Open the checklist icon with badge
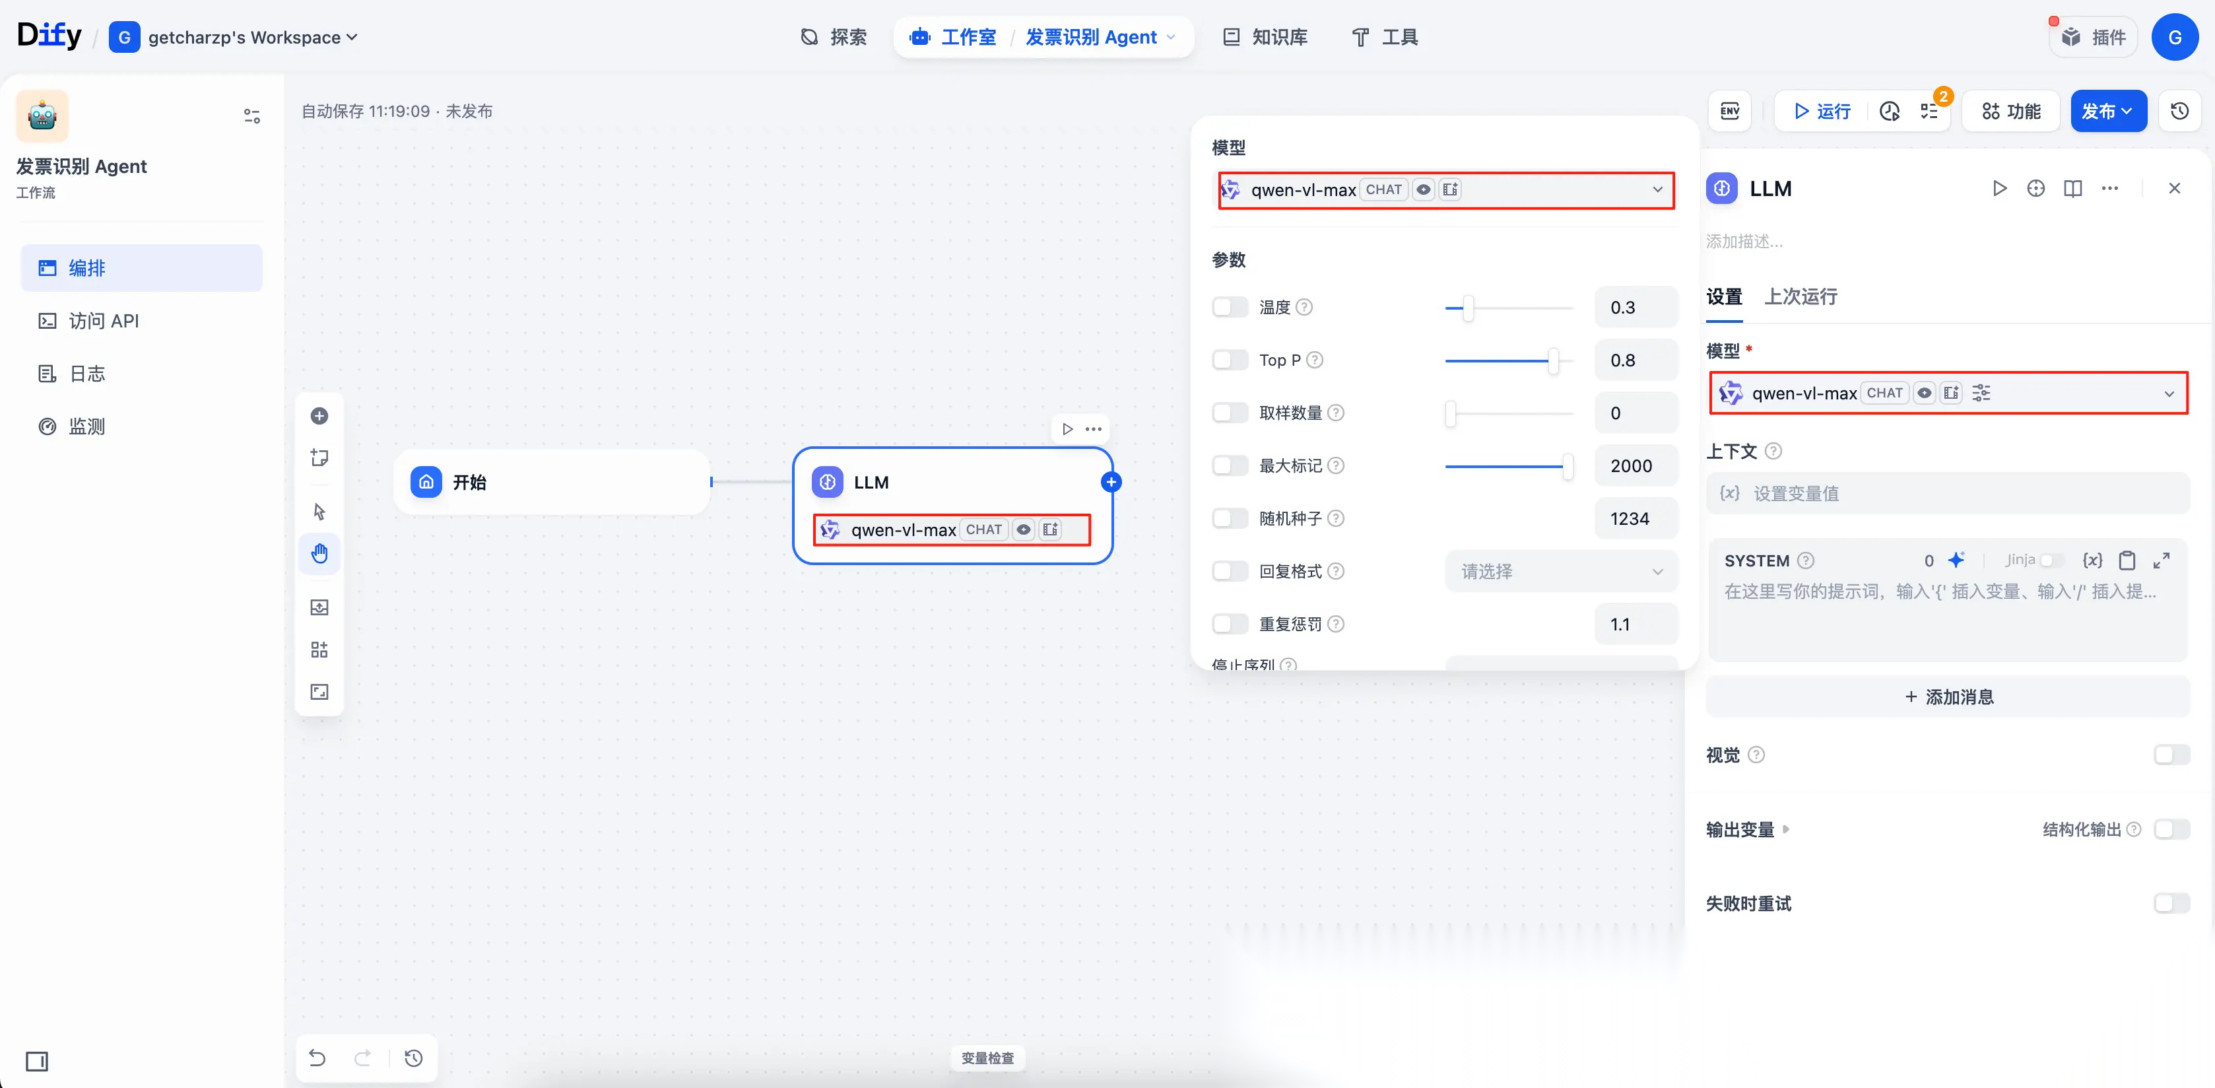 pyautogui.click(x=1929, y=111)
